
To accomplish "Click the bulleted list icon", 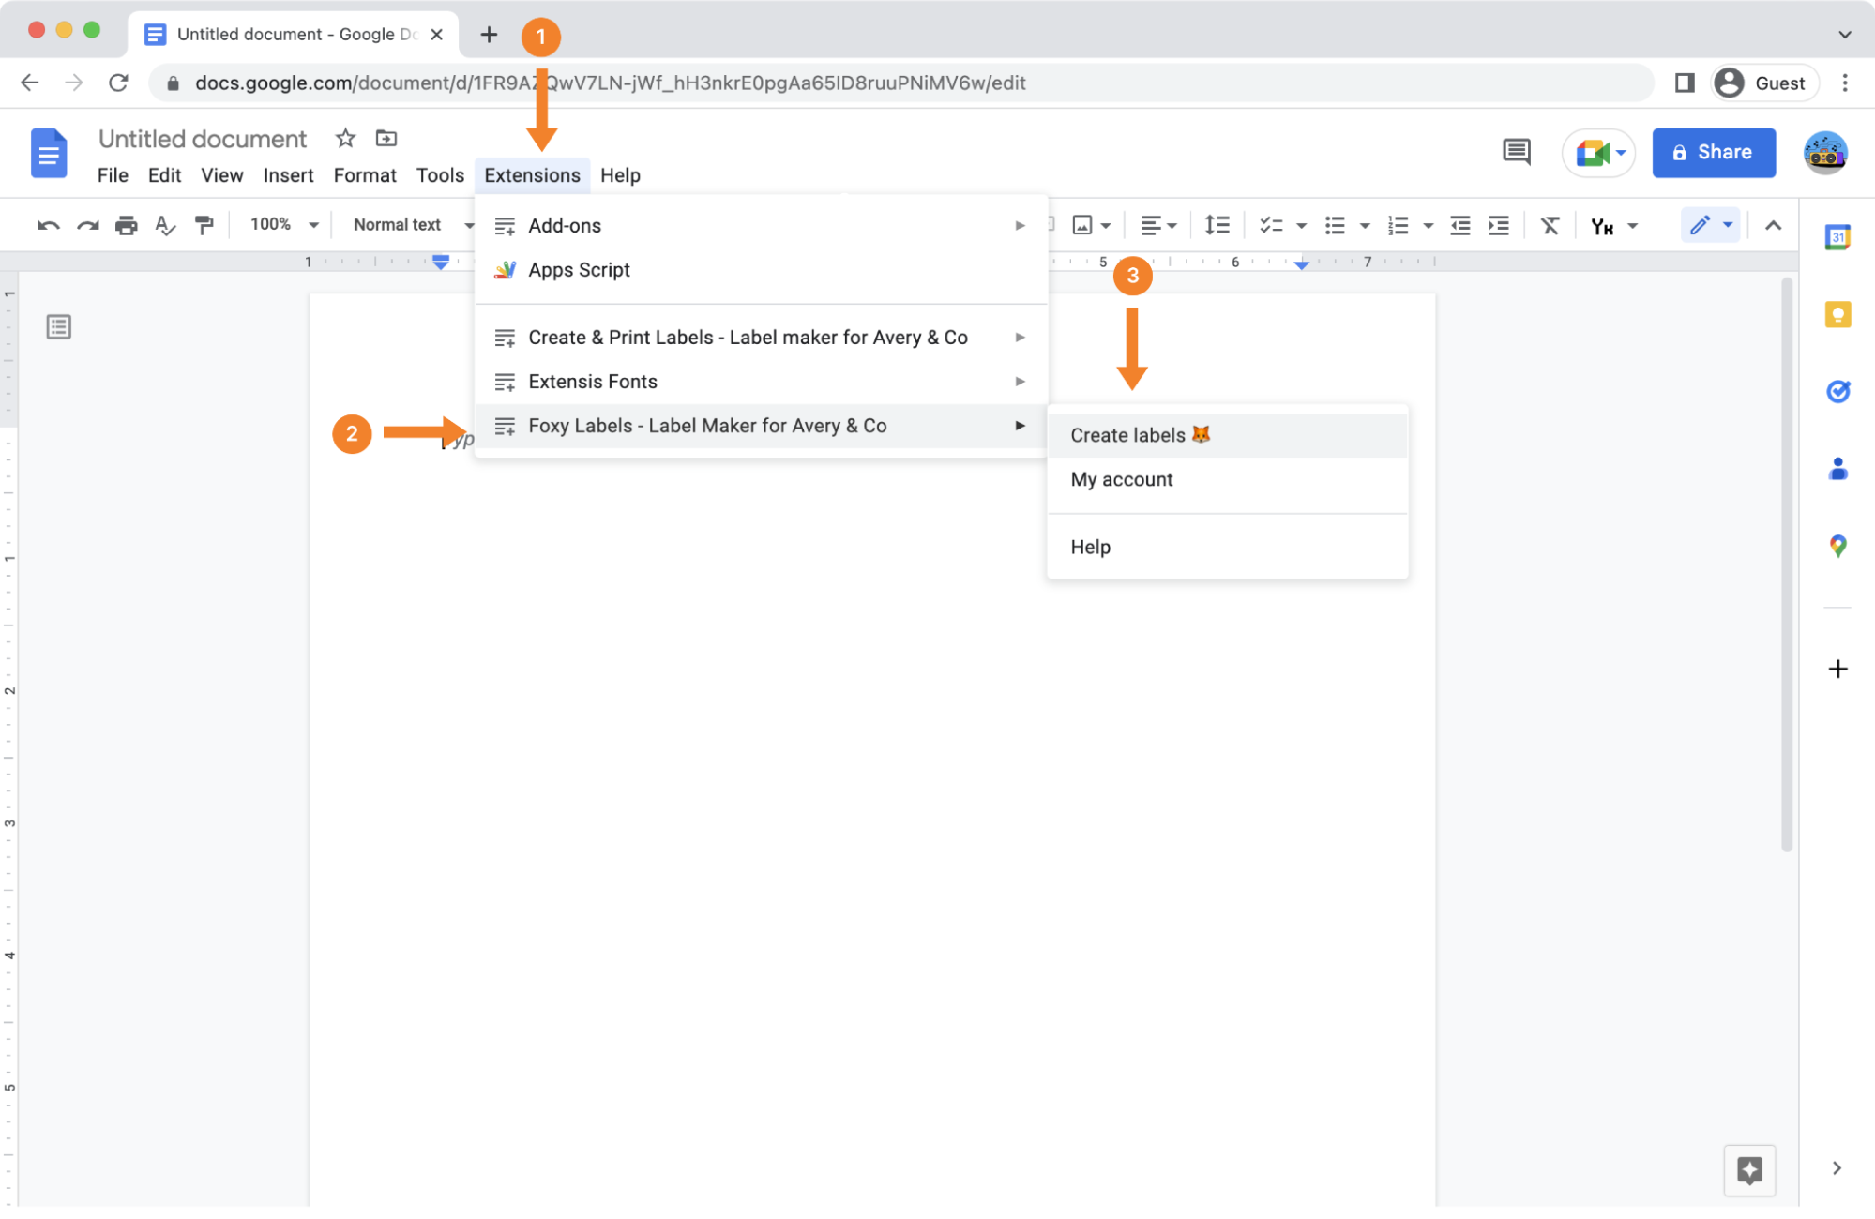I will [1334, 225].
